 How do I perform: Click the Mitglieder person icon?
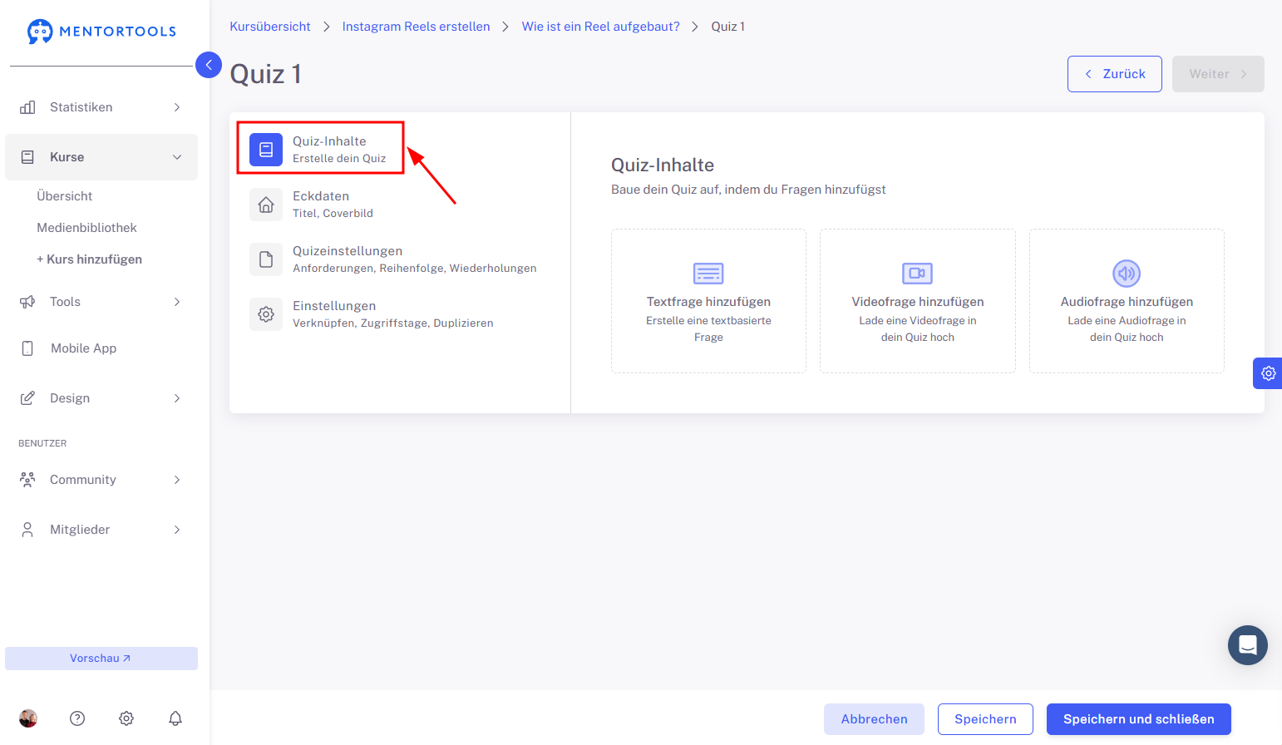coord(27,530)
